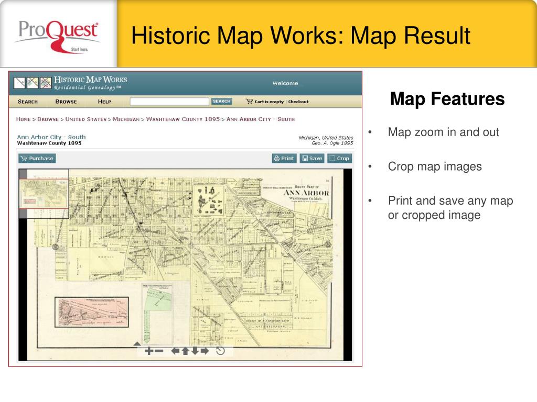Collapse the map control bar triangle
This screenshot has height=402, width=537.
[x=137, y=343]
